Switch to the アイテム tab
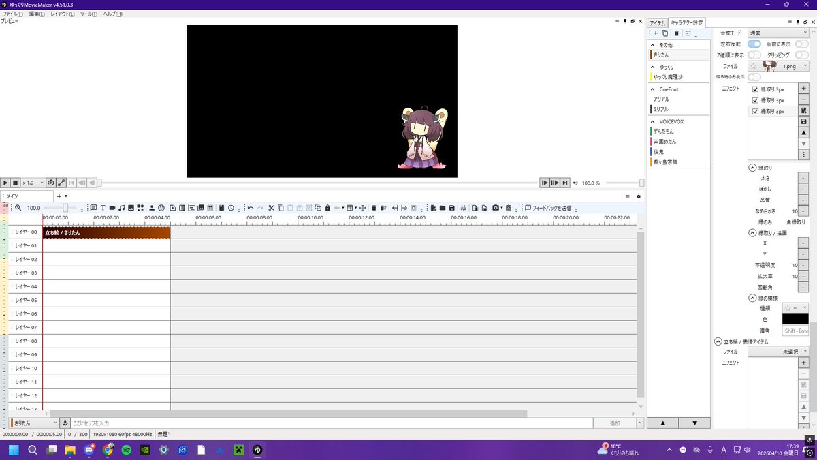The height and width of the screenshot is (460, 817). click(658, 23)
